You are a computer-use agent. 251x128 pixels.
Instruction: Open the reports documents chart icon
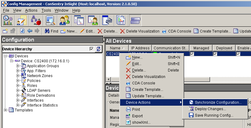click(121, 20)
